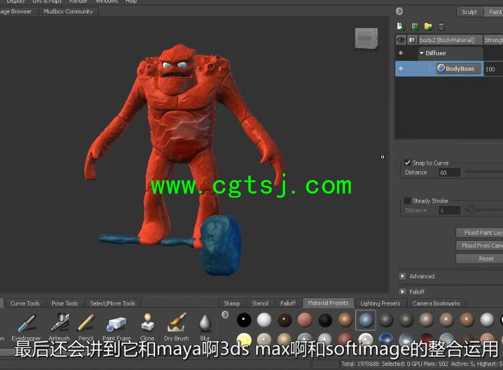Image resolution: width=503 pixels, height=370 pixels.
Task: Choose the first white material preset
Action: click(x=264, y=320)
